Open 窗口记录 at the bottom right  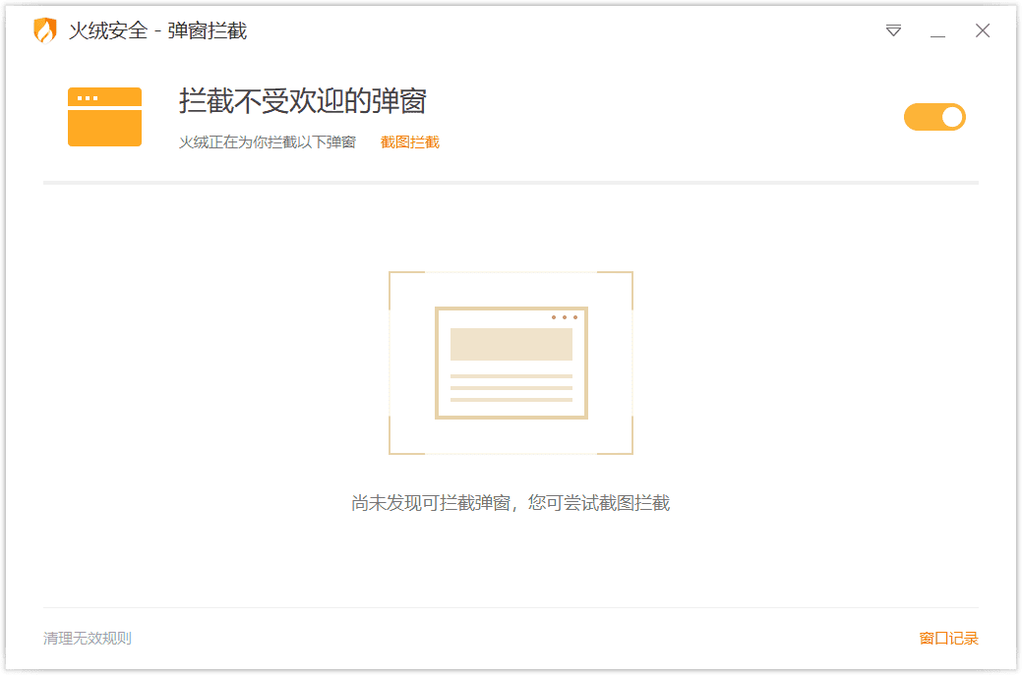point(949,638)
